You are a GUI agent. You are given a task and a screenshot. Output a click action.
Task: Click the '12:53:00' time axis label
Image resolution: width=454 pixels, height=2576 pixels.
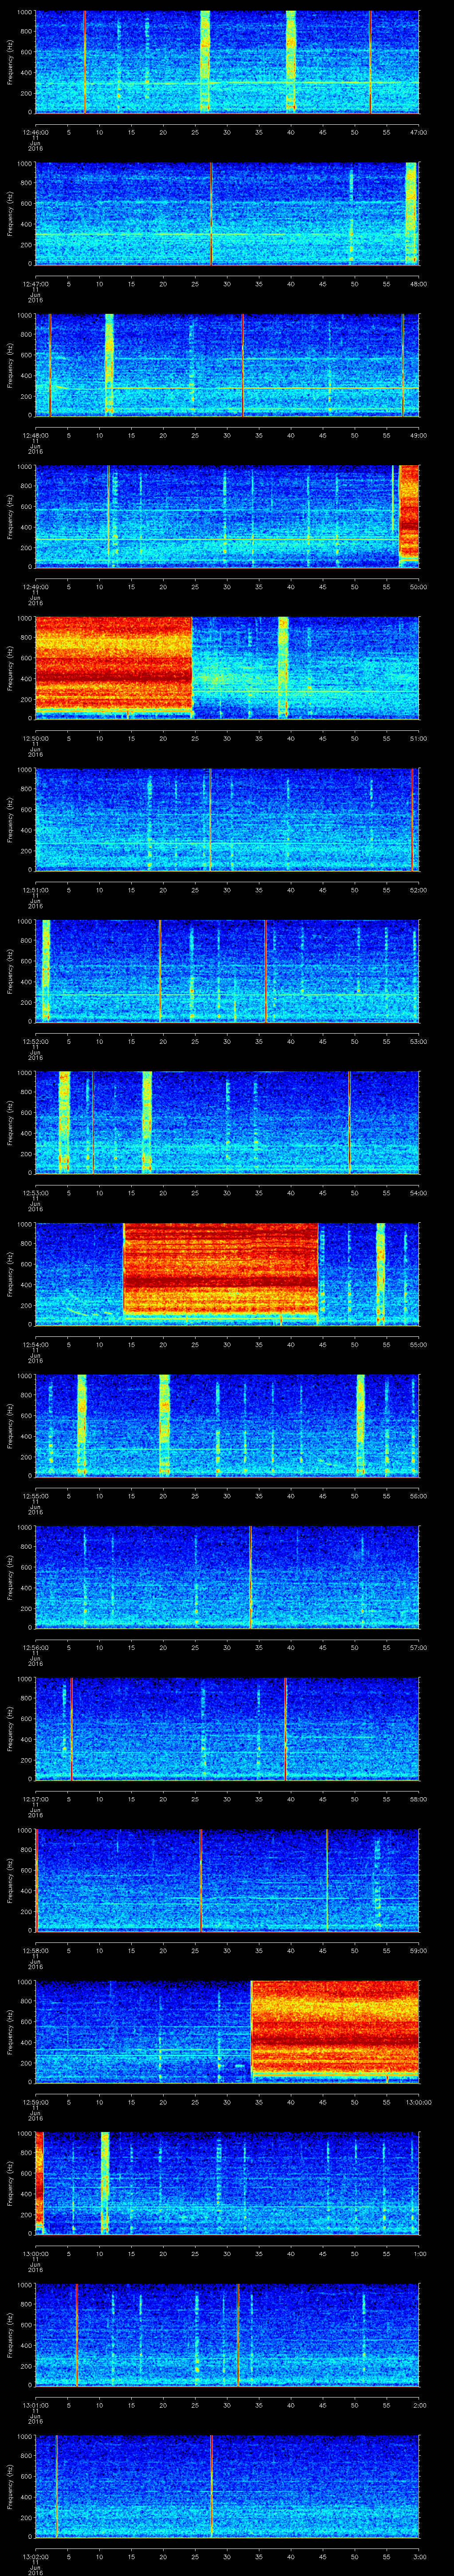pos(35,1192)
